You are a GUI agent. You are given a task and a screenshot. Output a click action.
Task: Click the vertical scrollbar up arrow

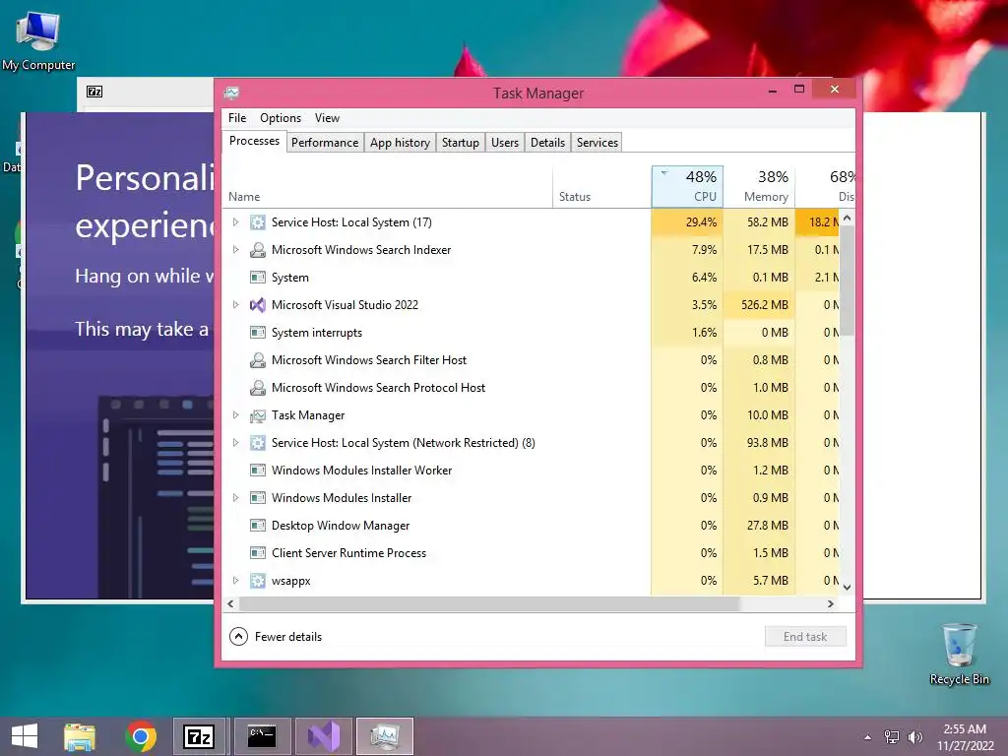[x=848, y=219]
